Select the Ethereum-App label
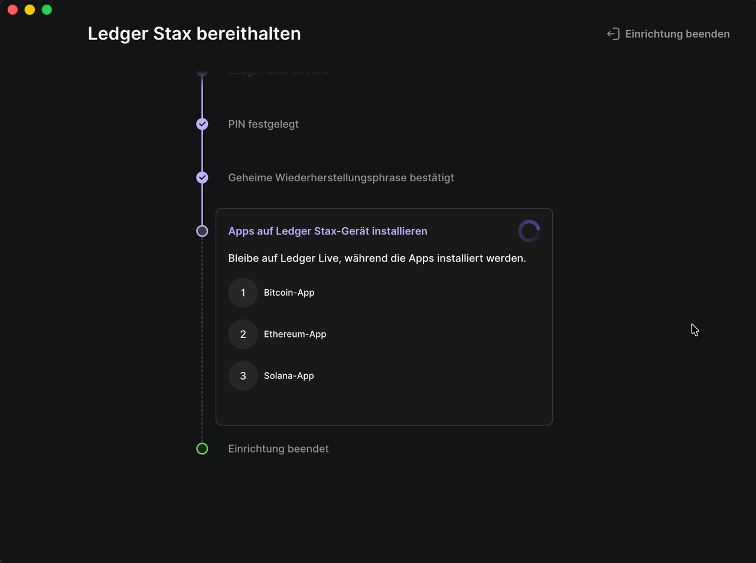756x563 pixels. (295, 334)
